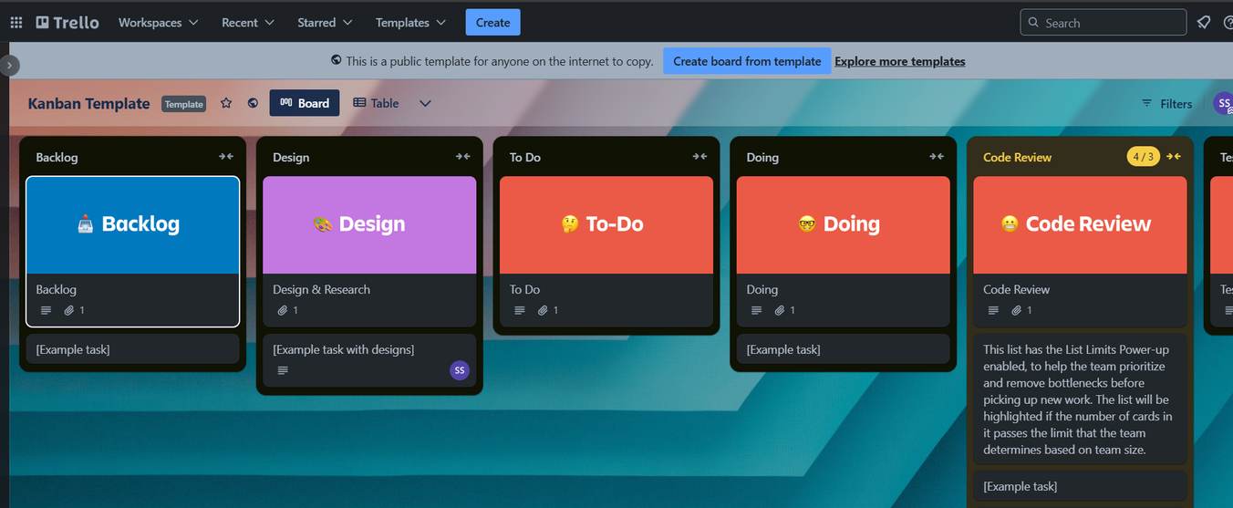The height and width of the screenshot is (508, 1233).
Task: Click the Create button
Action: tap(492, 23)
